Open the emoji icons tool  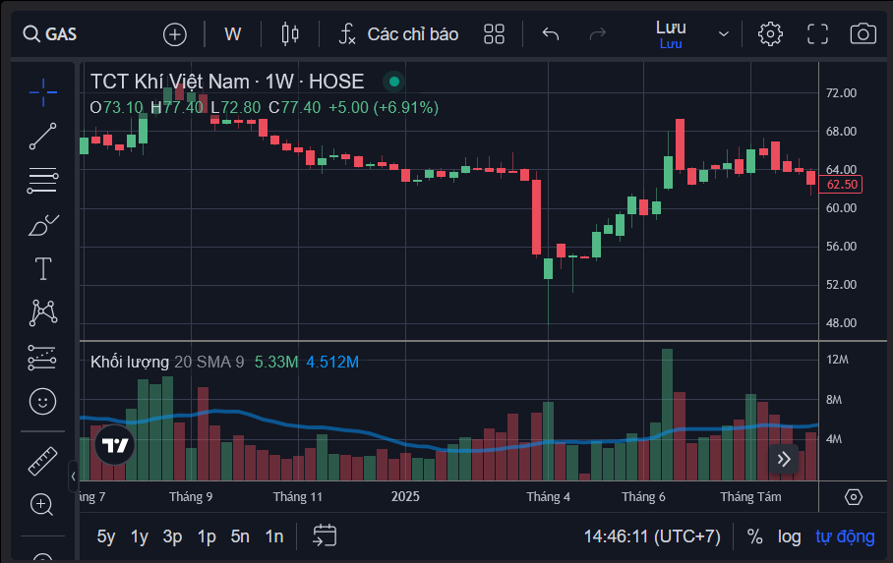pos(42,401)
